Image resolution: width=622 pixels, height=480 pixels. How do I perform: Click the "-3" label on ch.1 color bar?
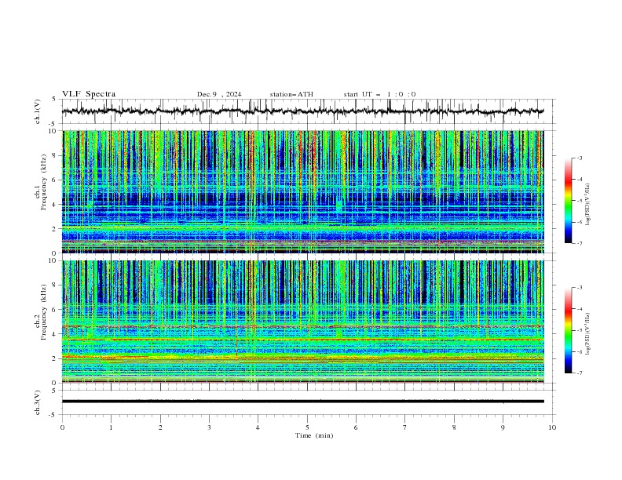(x=580, y=158)
